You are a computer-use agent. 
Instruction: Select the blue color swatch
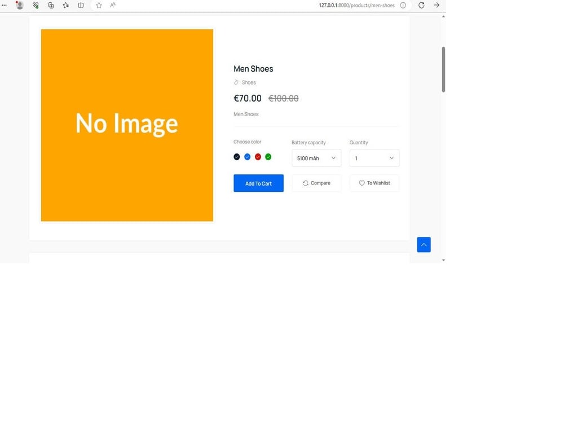click(247, 157)
